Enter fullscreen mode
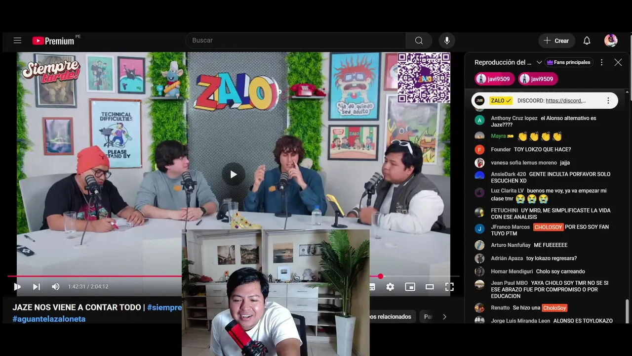This screenshot has width=632, height=356. (449, 287)
